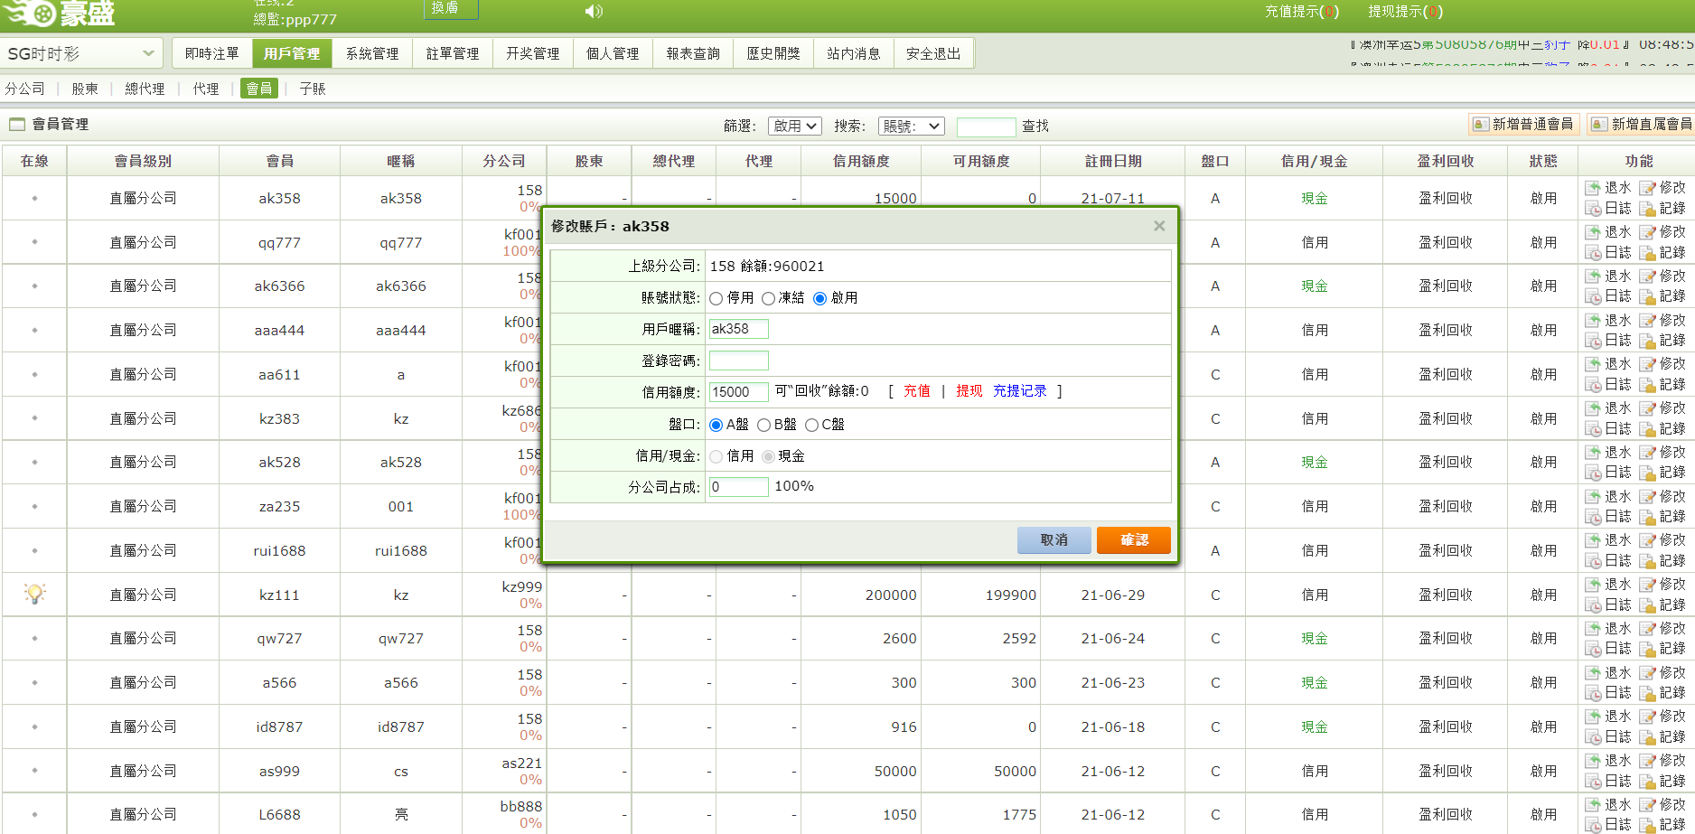Image resolution: width=1695 pixels, height=834 pixels.
Task: Click the lightbulb online icon for kz111
Action: tap(34, 594)
